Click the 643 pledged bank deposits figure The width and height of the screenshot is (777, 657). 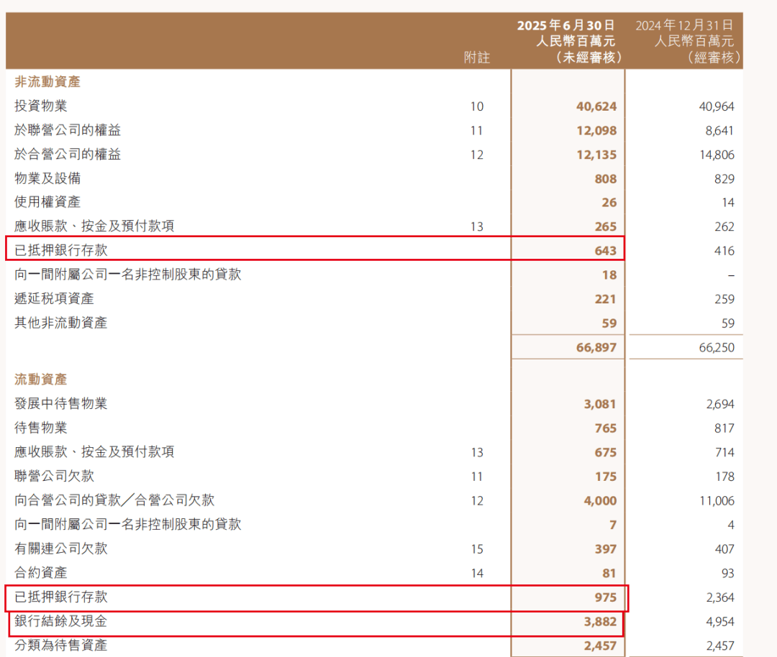(605, 251)
